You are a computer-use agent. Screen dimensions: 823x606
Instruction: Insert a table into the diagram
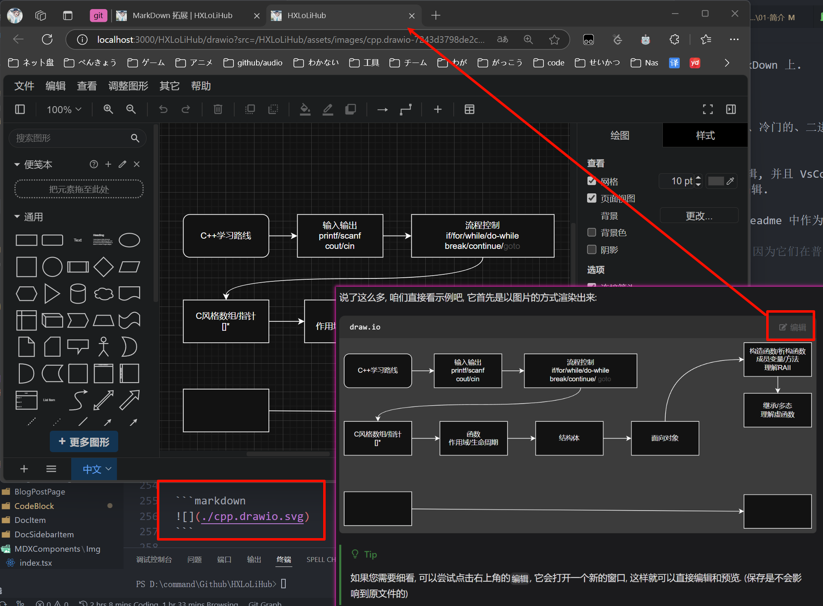click(469, 109)
